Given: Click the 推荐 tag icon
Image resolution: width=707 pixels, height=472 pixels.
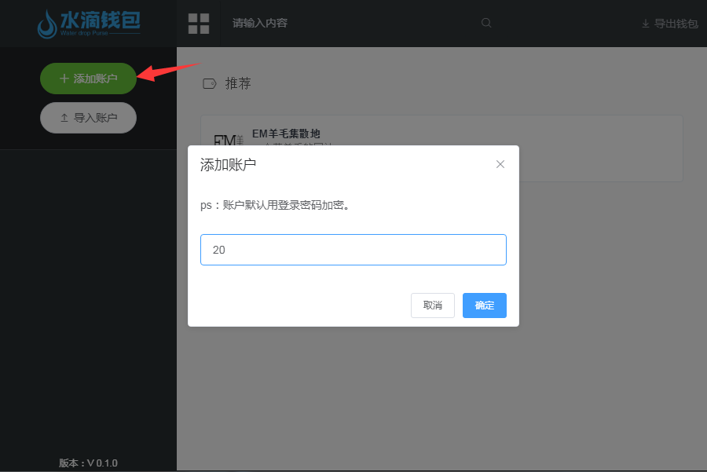Looking at the screenshot, I should [210, 83].
